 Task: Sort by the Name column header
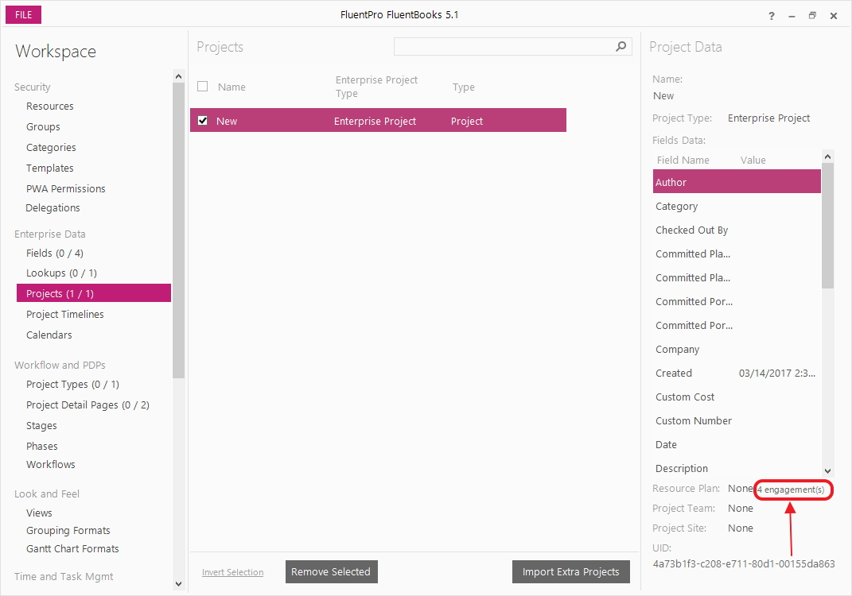[231, 87]
